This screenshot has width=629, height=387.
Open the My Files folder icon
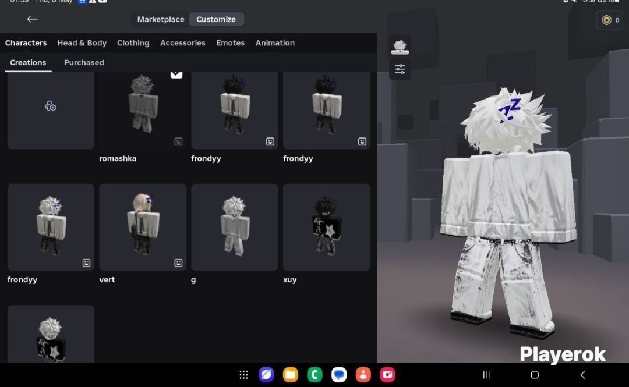point(291,375)
